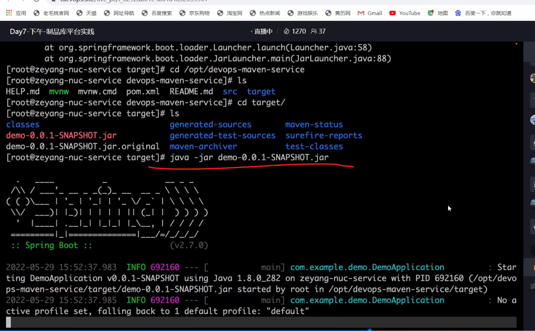This screenshot has width=535, height=331.
Task: Click the 'test-classes' directory name
Action: tap(314, 146)
